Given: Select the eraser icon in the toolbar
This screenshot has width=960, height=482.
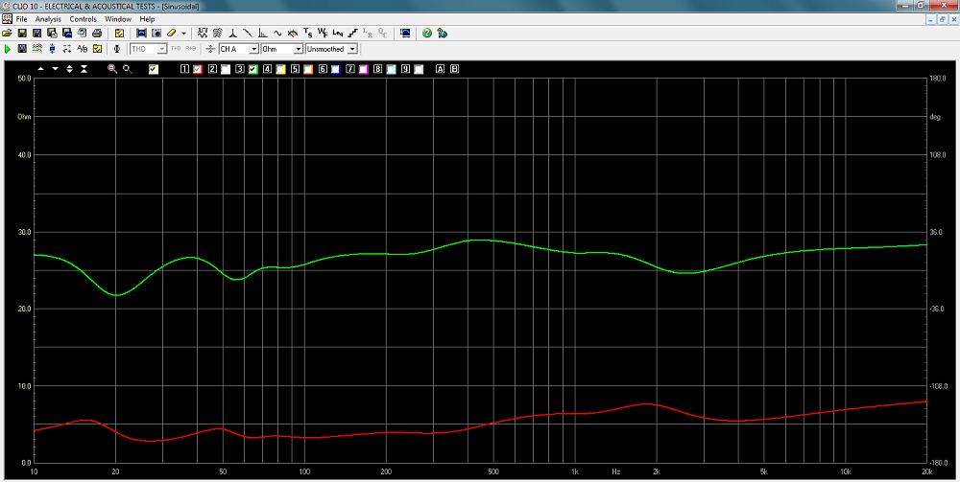Looking at the screenshot, I should coord(172,33).
